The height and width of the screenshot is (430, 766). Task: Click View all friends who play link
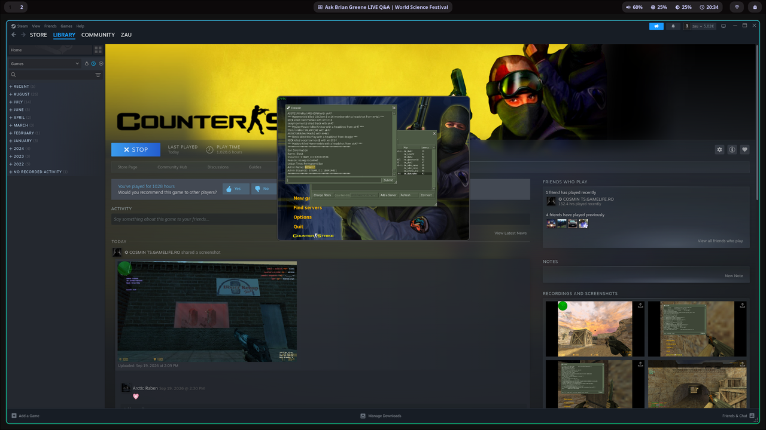click(720, 241)
